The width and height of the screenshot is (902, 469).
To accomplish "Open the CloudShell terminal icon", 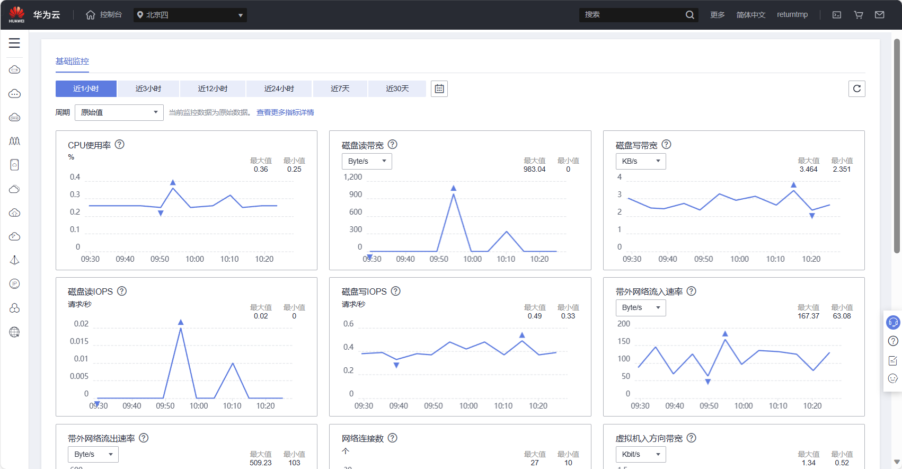I will (837, 15).
